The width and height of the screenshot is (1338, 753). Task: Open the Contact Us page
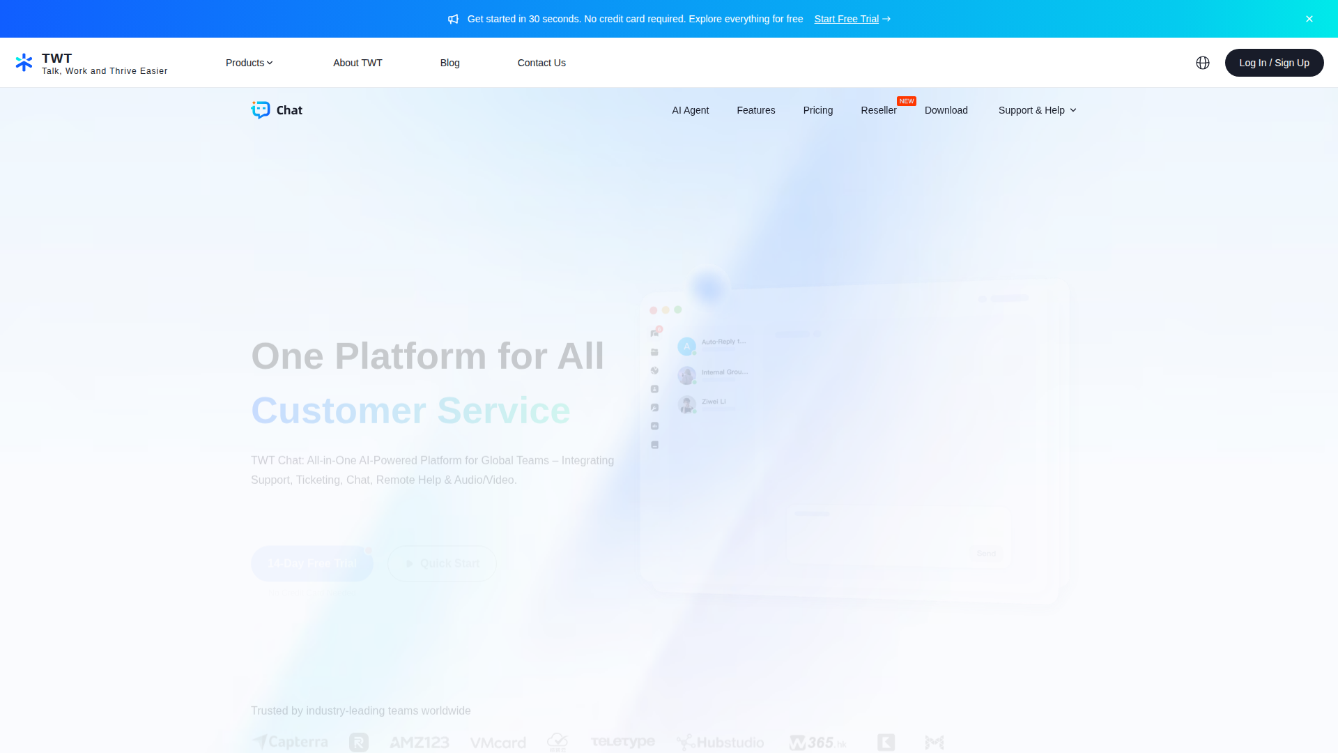pos(541,63)
